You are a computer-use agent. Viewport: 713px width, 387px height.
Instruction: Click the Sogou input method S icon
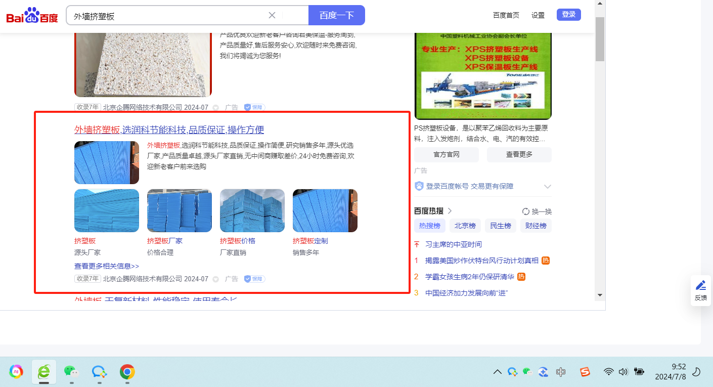(x=585, y=372)
